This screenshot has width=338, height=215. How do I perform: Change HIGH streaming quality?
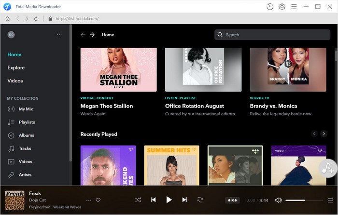[x=232, y=201]
